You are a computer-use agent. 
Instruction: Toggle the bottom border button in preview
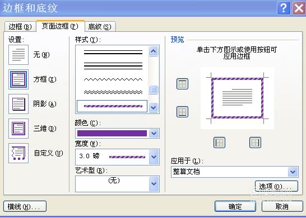click(x=182, y=112)
